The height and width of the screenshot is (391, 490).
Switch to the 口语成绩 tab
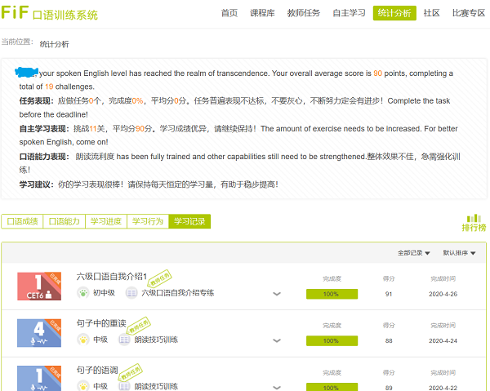(x=22, y=221)
